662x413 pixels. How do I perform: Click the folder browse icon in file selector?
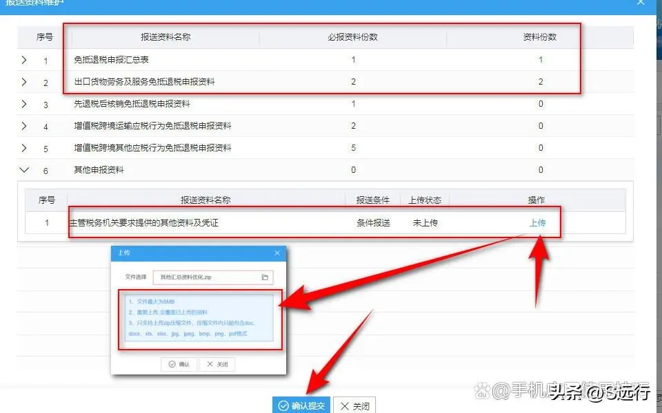(x=265, y=277)
